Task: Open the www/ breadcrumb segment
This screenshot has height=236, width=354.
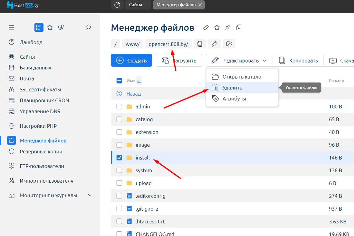Action: 132,44
